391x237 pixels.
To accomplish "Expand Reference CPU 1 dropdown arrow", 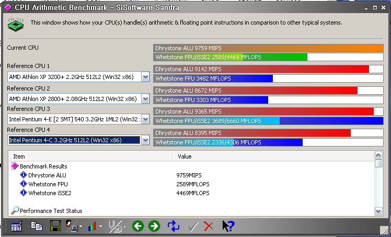I will point(145,77).
